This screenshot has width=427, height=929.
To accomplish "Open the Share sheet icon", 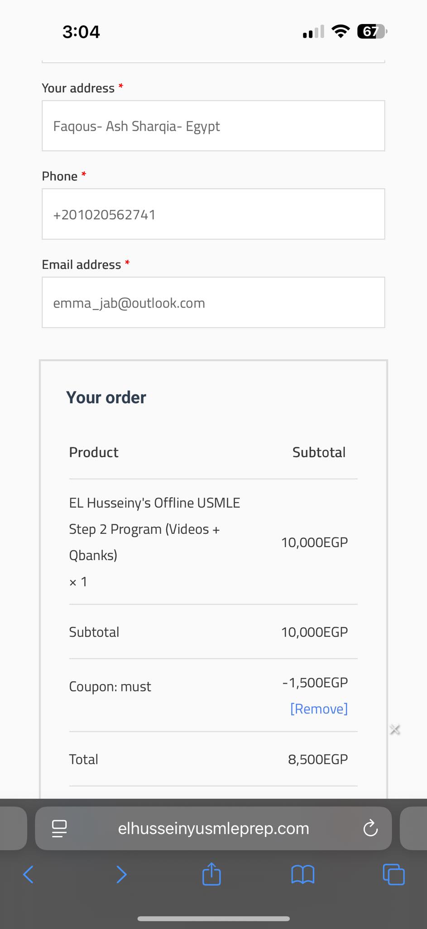I will tap(211, 874).
